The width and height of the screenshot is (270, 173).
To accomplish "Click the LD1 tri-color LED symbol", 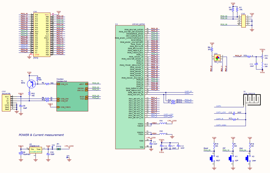I will coord(217,58).
